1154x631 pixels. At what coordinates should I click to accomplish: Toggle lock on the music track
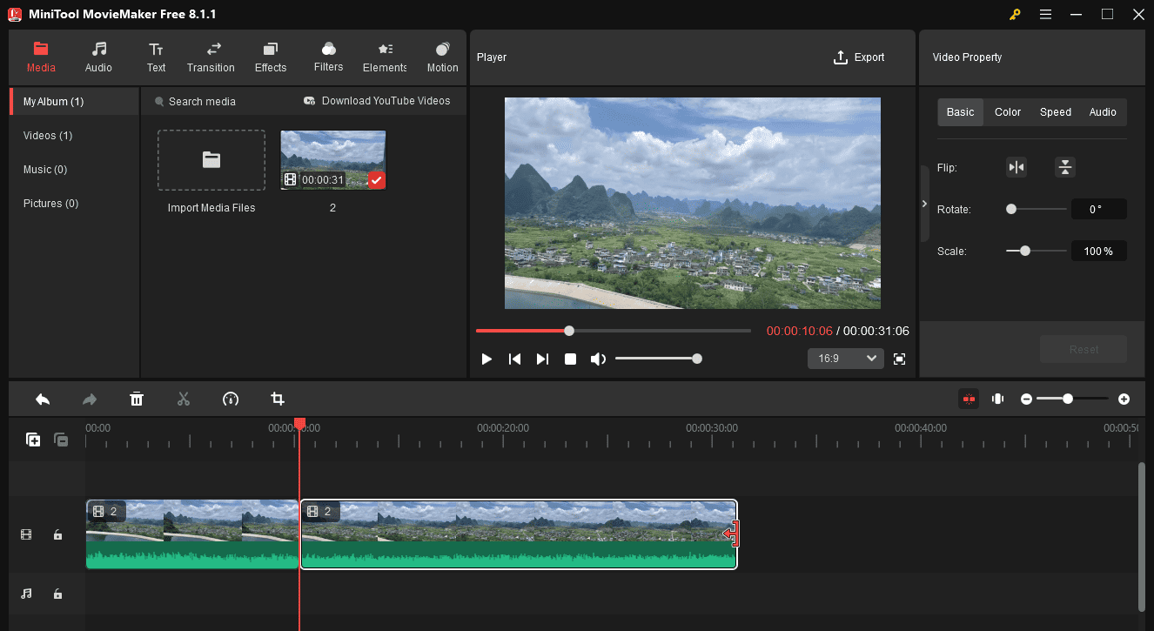pyautogui.click(x=57, y=594)
